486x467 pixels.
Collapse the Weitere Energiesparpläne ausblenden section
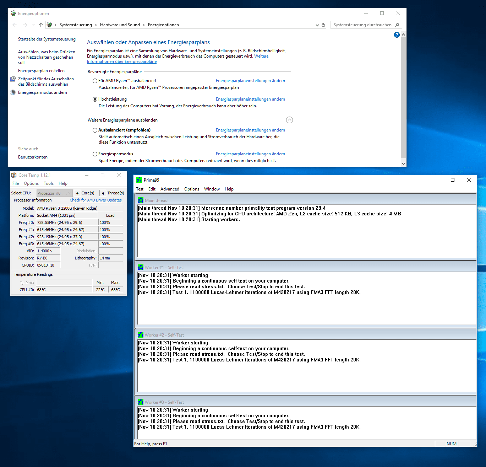289,120
